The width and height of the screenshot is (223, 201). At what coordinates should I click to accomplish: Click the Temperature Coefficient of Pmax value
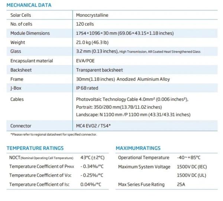click(92, 167)
